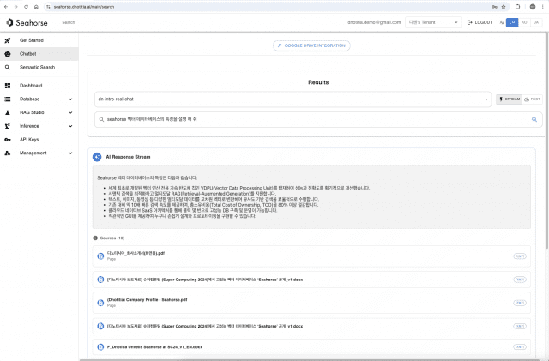Screen dimensions: 549x361
Task: Switch to REST response mode
Action: [533, 99]
